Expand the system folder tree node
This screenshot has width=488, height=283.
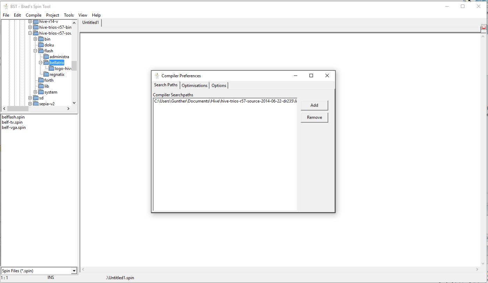click(x=35, y=92)
